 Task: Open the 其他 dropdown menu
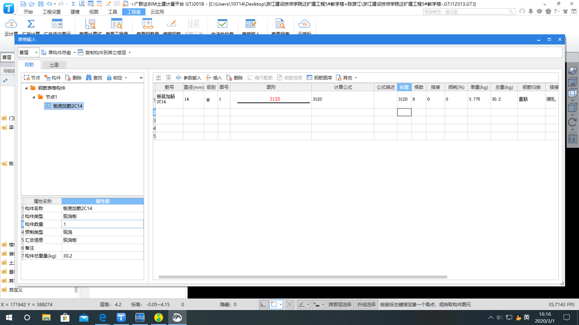346,78
